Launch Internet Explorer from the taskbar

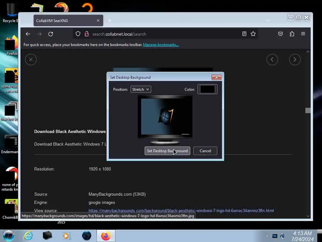coord(28,236)
